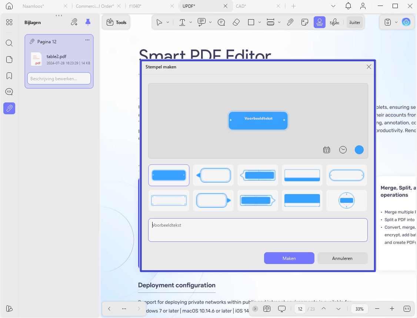Viewport: 417px width, 318px height.
Task: Select the attachments panel icon
Action: (x=9, y=108)
